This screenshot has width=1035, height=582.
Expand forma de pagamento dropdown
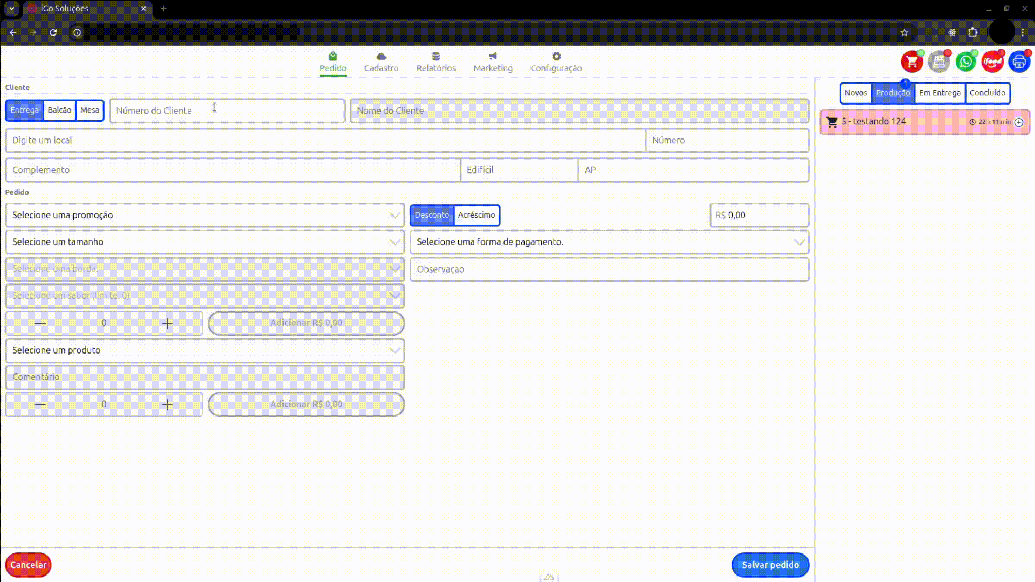(x=609, y=242)
